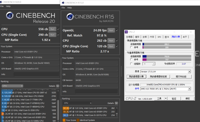Select R20 ranking row 5 Xeon E5-2697 v2
Screen dimensions: 200x122
point(29,92)
